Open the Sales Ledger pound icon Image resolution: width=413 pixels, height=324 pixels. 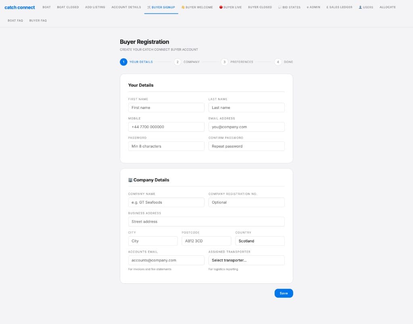coord(327,7)
